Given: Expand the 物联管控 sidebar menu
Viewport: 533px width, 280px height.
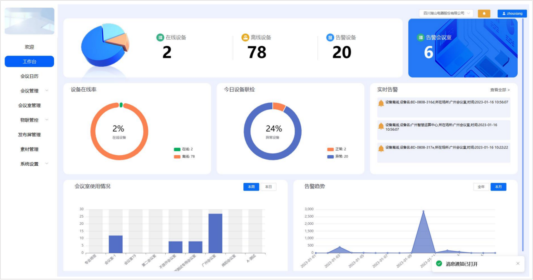Looking at the screenshot, I should coord(29,120).
